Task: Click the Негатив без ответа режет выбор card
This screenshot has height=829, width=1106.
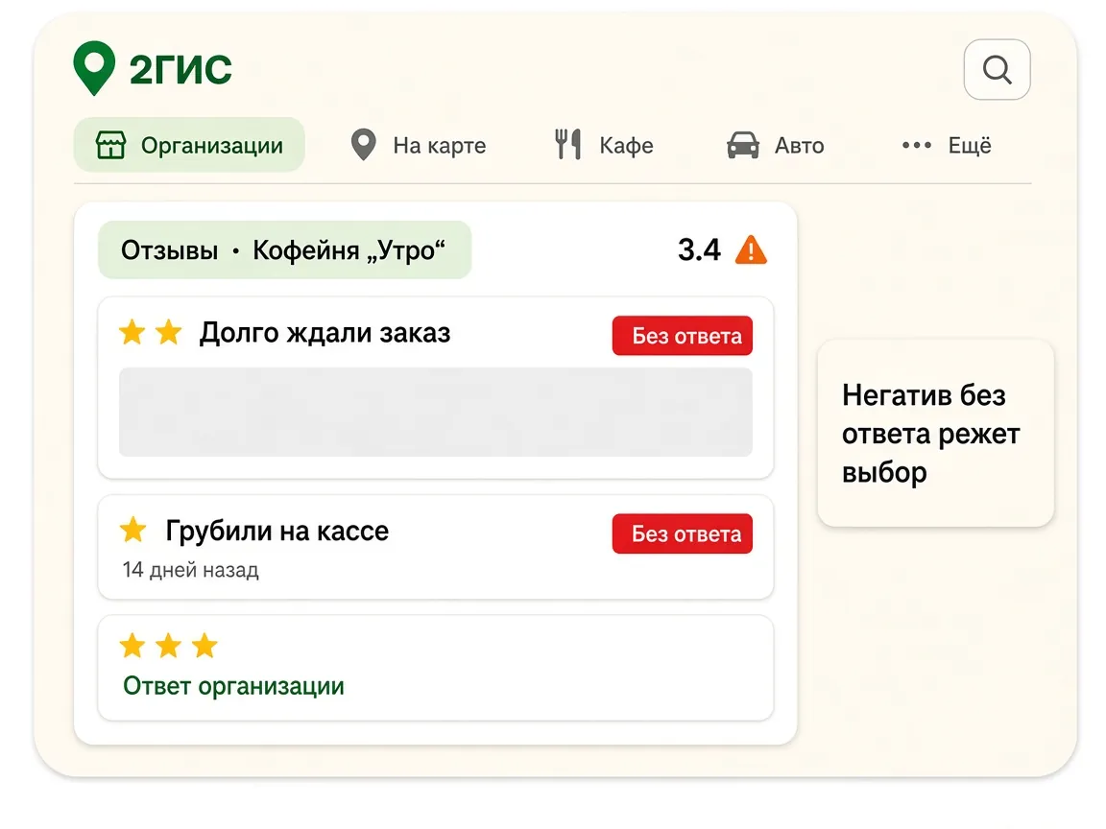Action: pyautogui.click(x=935, y=433)
